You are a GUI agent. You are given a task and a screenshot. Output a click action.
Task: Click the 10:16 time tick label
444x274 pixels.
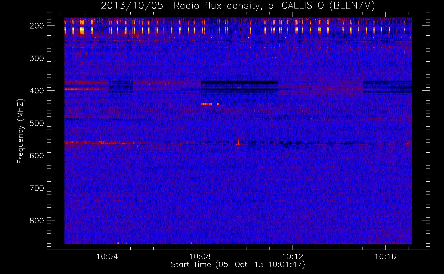(x=386, y=256)
